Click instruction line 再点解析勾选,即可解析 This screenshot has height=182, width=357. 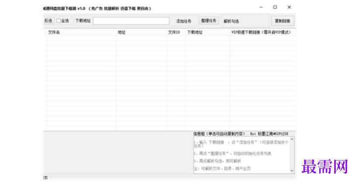coord(217,161)
